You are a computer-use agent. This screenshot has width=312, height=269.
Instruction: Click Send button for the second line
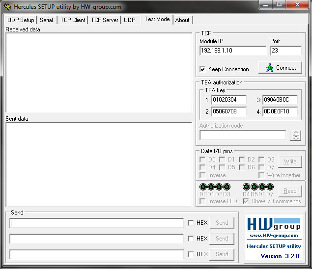click(x=222, y=239)
